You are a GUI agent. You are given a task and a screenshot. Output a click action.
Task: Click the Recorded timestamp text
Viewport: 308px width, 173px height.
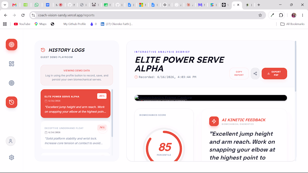click(167, 77)
